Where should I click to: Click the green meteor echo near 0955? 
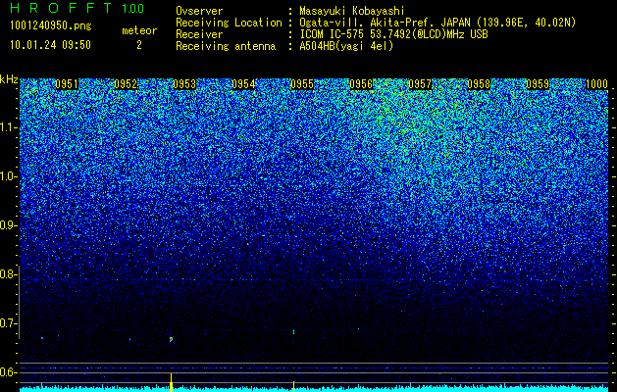(294, 331)
